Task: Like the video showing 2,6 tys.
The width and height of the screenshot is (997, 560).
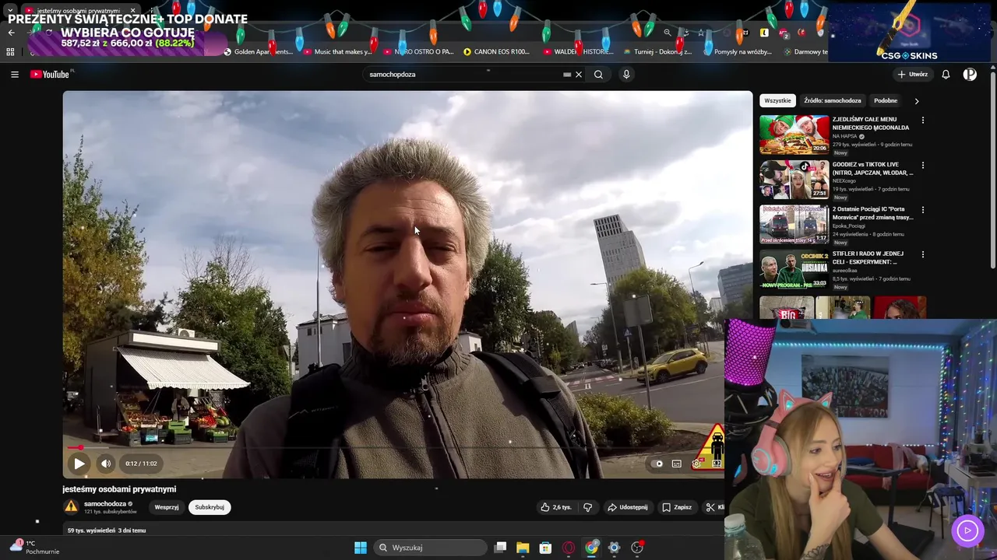Action: pos(555,507)
